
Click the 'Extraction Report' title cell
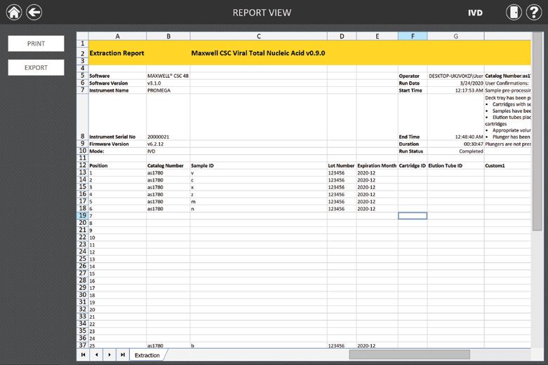tap(116, 53)
